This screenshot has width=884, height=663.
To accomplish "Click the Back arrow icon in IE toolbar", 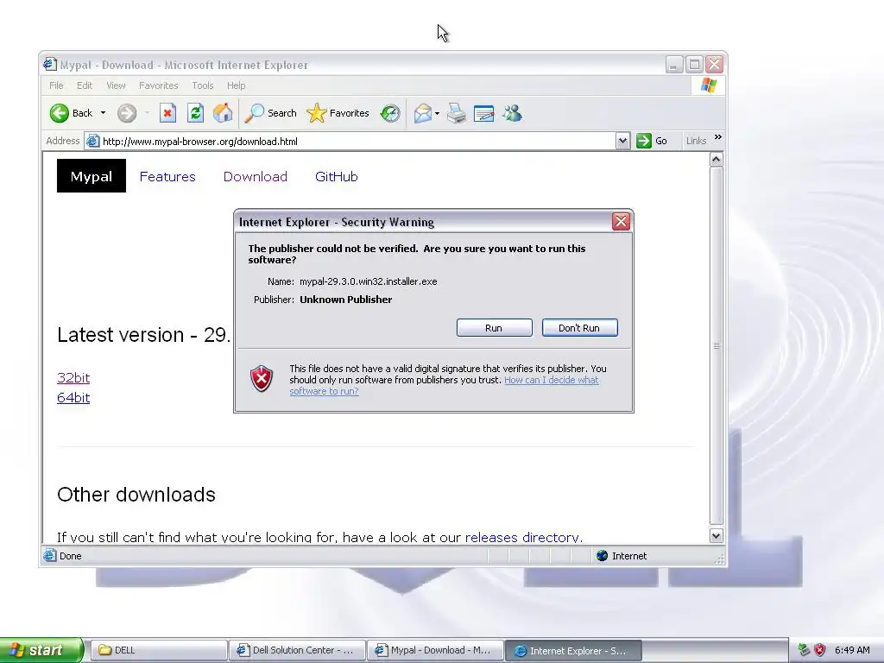I will (59, 113).
